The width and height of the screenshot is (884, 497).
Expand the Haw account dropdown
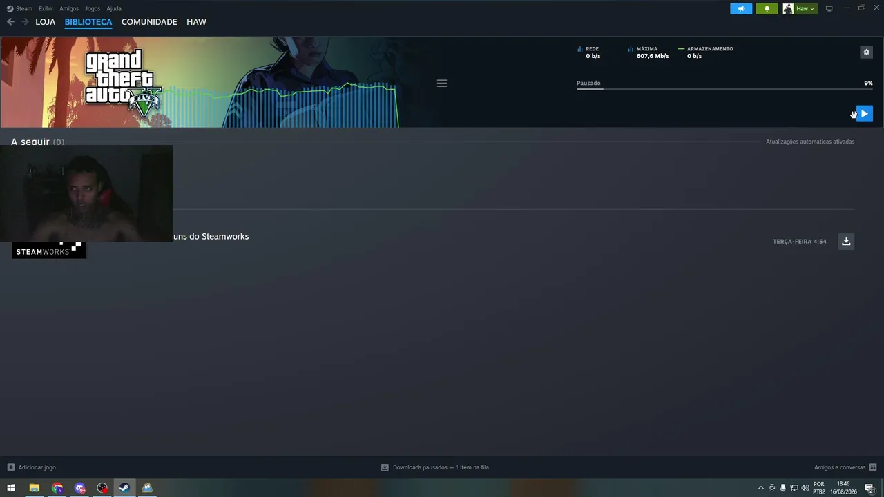(800, 8)
